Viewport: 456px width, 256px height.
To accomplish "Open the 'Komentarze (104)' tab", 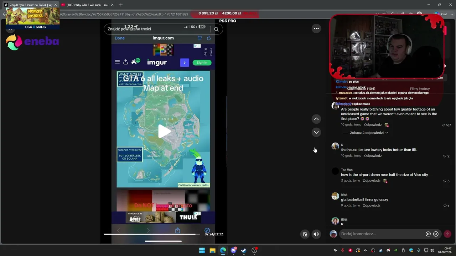I will coord(361,89).
